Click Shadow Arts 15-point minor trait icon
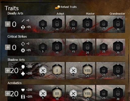The width and height of the screenshot is (130, 101). point(73,71)
